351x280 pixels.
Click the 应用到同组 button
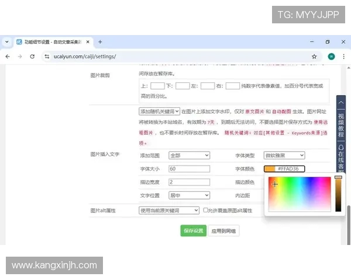[223, 231]
